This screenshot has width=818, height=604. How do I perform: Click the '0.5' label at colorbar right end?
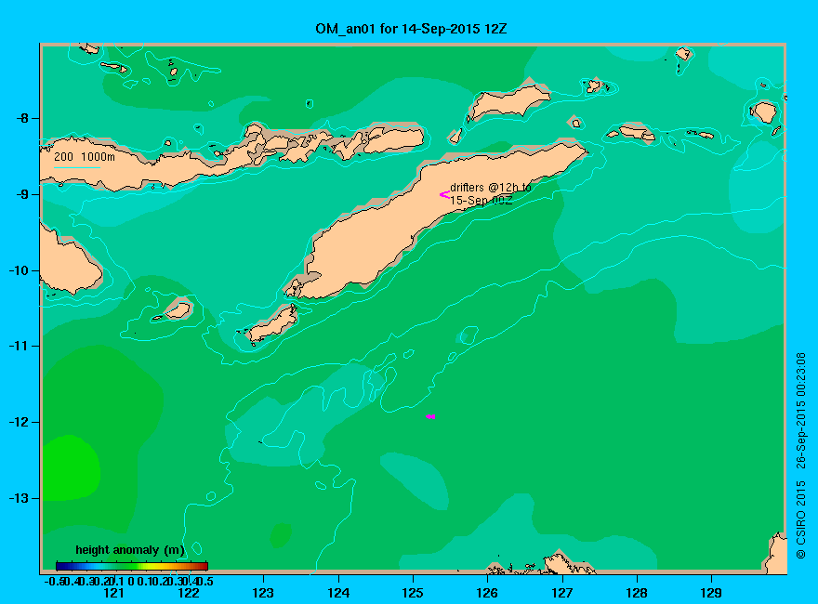(205, 581)
